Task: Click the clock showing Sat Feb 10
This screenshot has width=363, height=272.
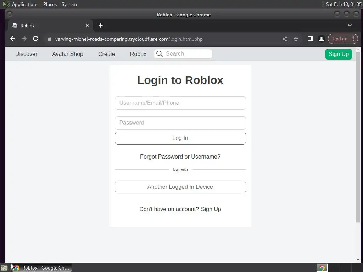Action: tap(344, 4)
